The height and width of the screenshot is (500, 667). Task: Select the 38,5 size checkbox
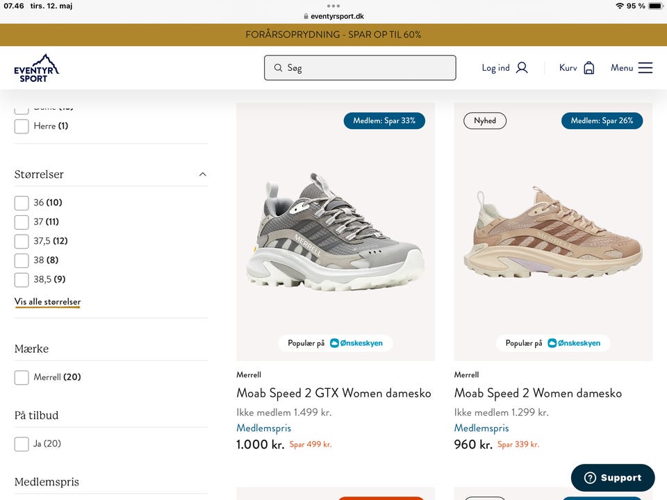click(x=22, y=280)
